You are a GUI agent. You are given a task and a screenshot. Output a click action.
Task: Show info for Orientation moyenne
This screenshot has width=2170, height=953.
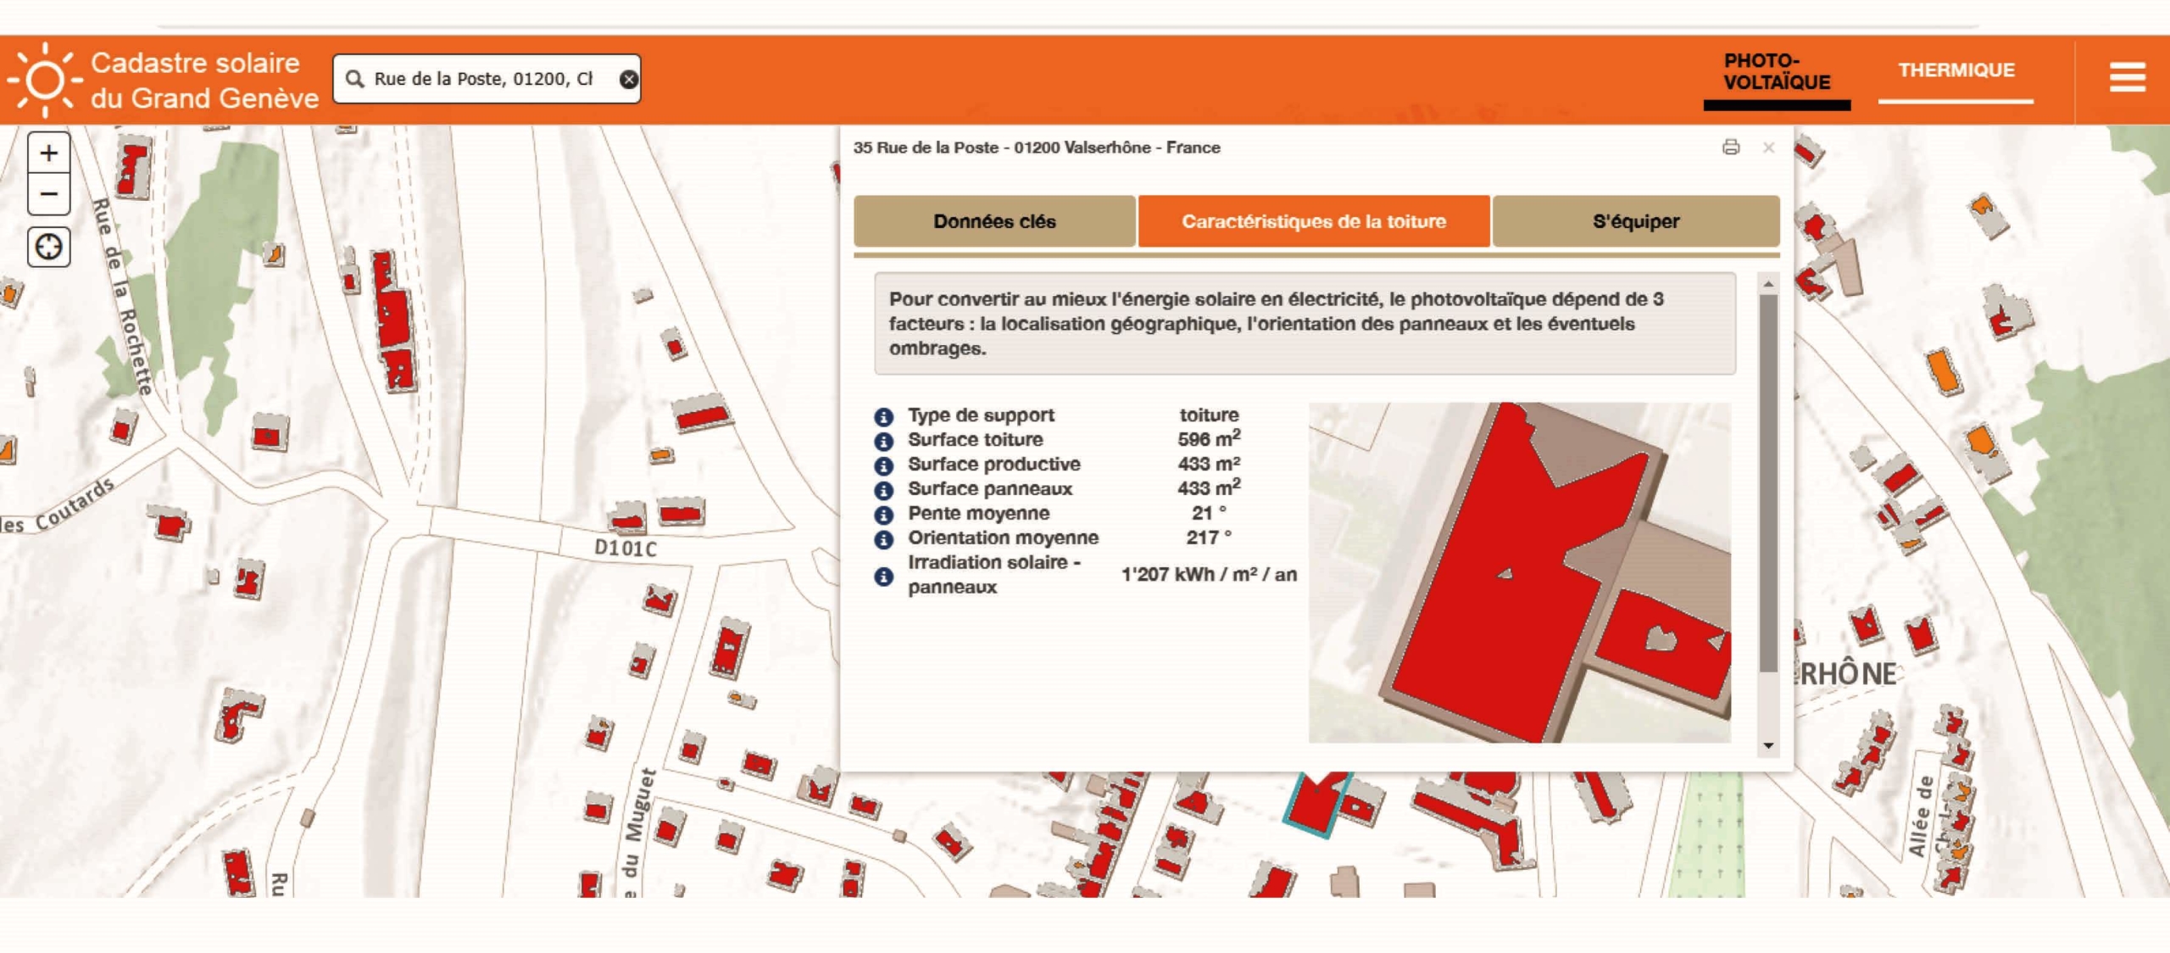[x=883, y=539]
